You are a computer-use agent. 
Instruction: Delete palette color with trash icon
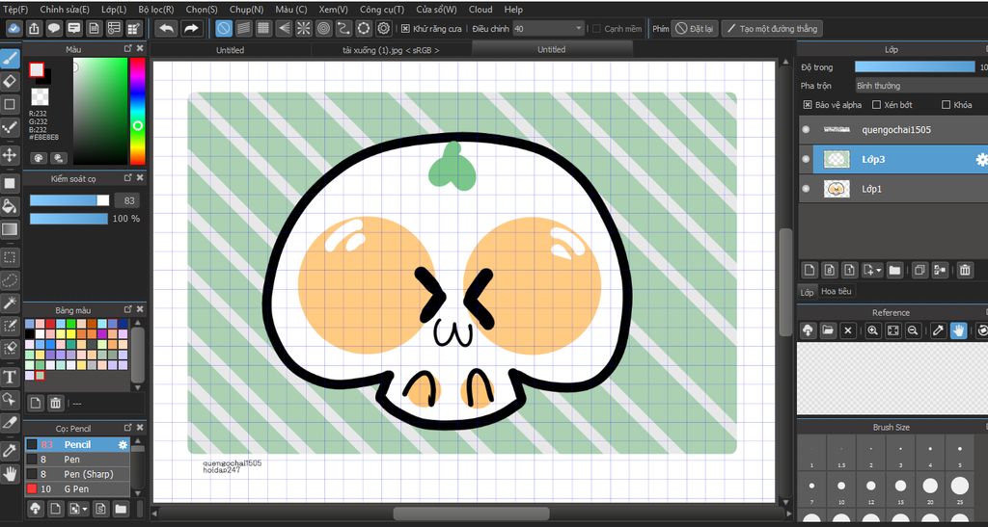pyautogui.click(x=55, y=403)
